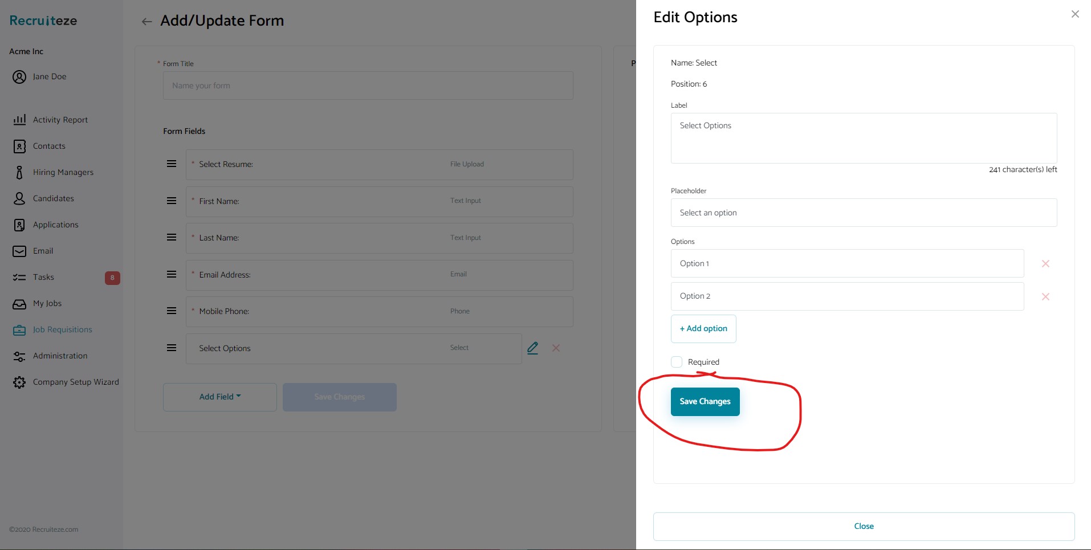1091x550 pixels.
Task: Open the Add Field dropdown
Action: pos(219,397)
